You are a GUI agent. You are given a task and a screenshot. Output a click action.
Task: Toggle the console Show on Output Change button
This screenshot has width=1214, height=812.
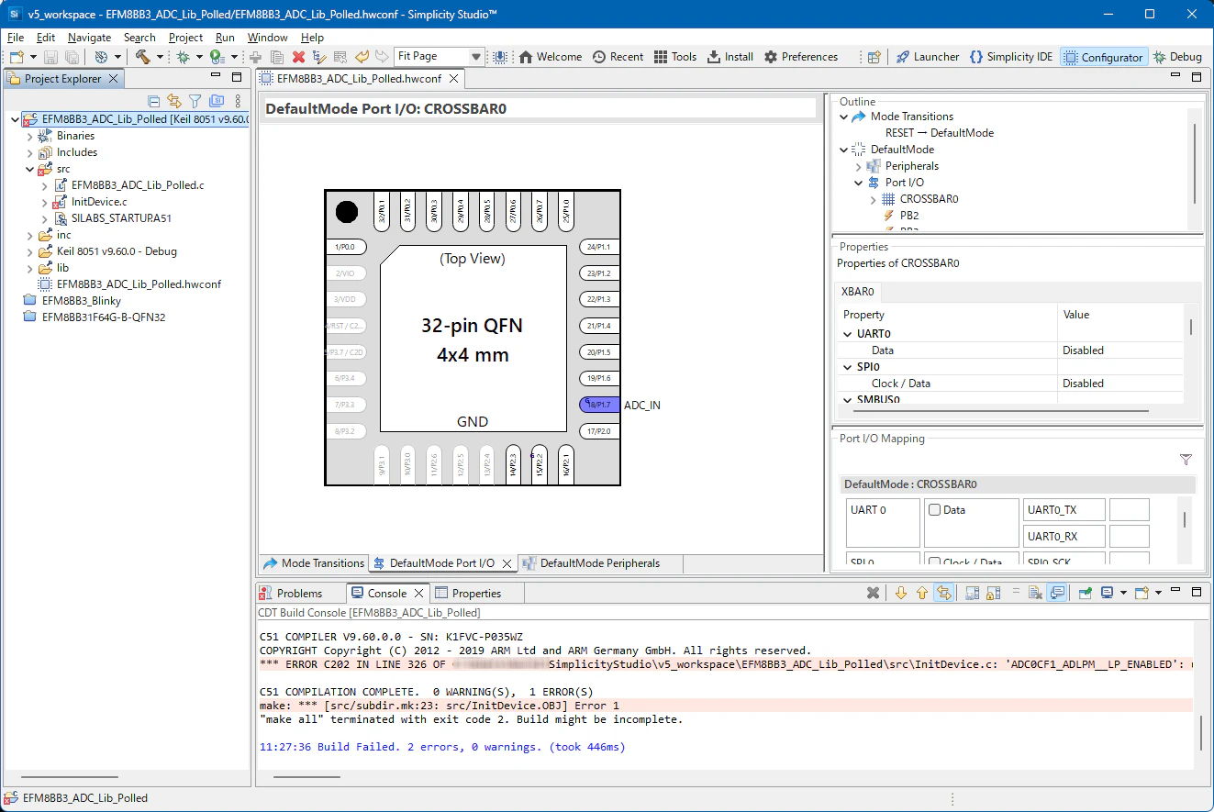pos(1057,594)
